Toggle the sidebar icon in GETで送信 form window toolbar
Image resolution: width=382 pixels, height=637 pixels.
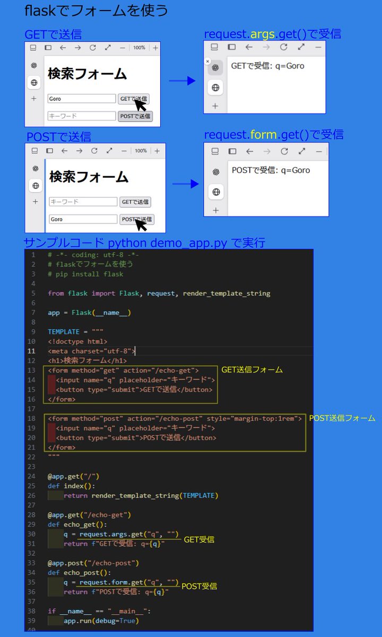(48, 48)
